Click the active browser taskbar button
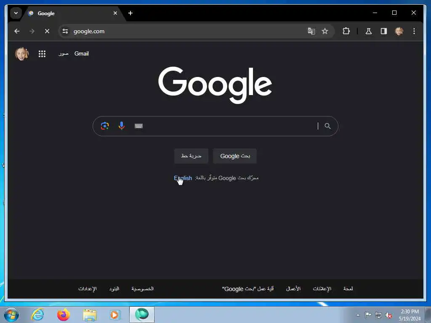Viewport: 431px width, 323px height. pyautogui.click(x=142, y=315)
